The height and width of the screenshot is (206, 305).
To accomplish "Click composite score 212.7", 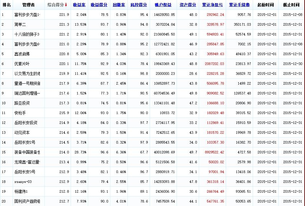I will pyautogui.click(x=64, y=201).
